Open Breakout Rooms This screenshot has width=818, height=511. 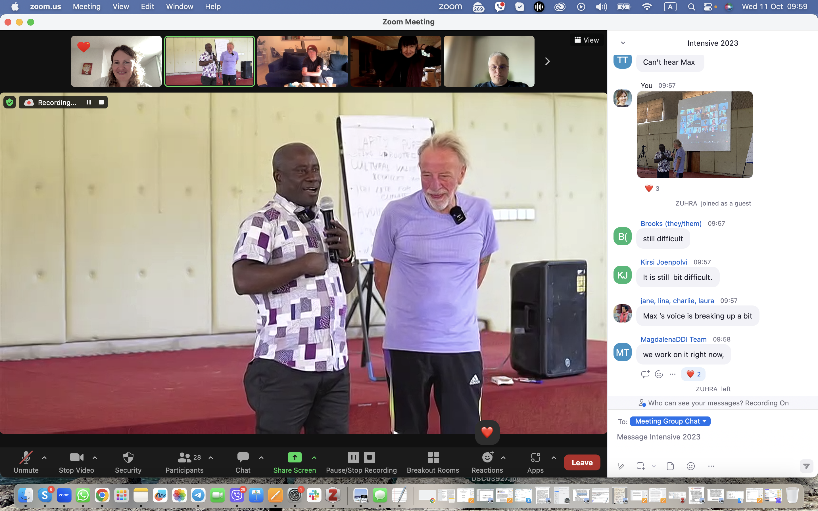pos(433,462)
